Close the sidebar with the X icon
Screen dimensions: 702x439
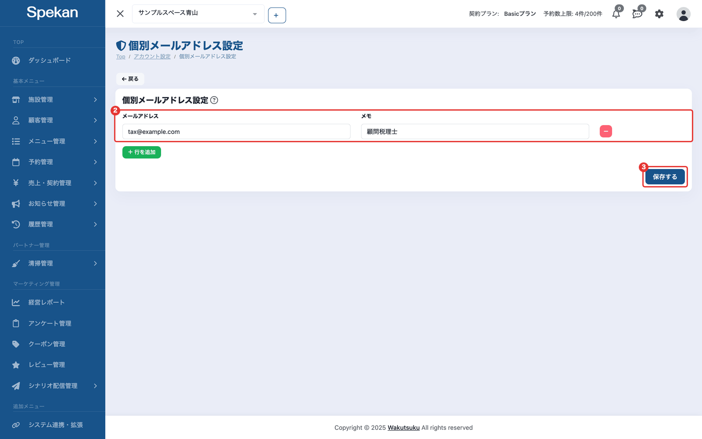120,14
